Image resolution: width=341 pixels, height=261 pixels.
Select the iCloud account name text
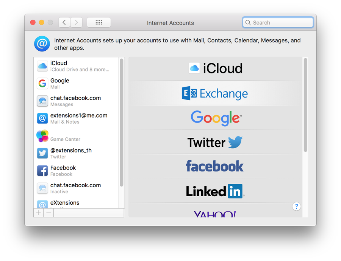[59, 63]
